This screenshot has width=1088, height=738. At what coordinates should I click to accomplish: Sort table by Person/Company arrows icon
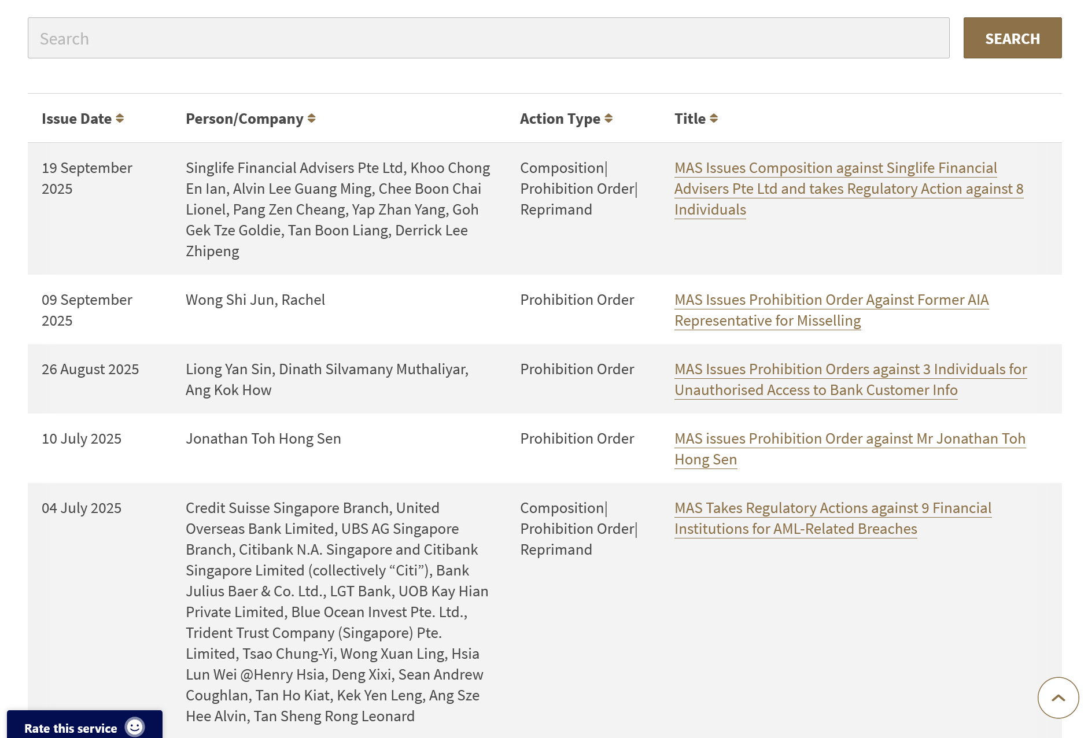pos(312,119)
